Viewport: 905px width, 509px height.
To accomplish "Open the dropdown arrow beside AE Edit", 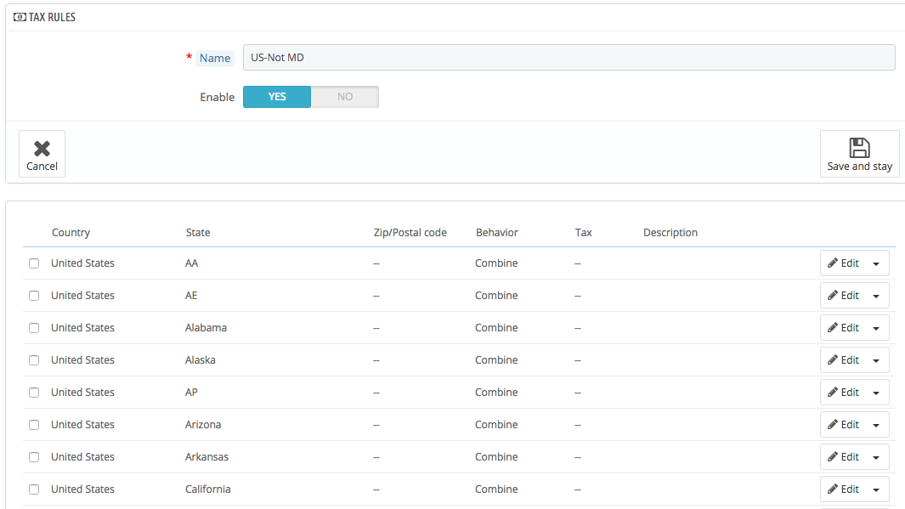I will click(876, 296).
